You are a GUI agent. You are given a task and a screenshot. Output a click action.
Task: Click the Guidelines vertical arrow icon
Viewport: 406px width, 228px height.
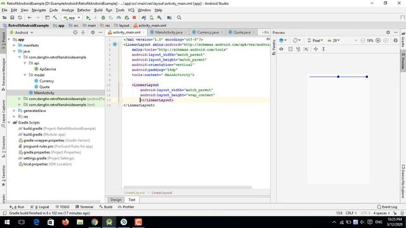point(324,49)
